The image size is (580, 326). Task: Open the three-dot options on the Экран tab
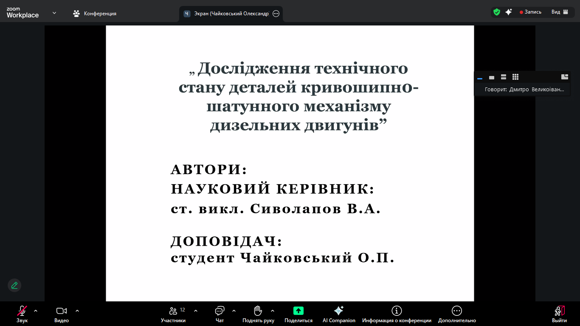[x=276, y=14]
